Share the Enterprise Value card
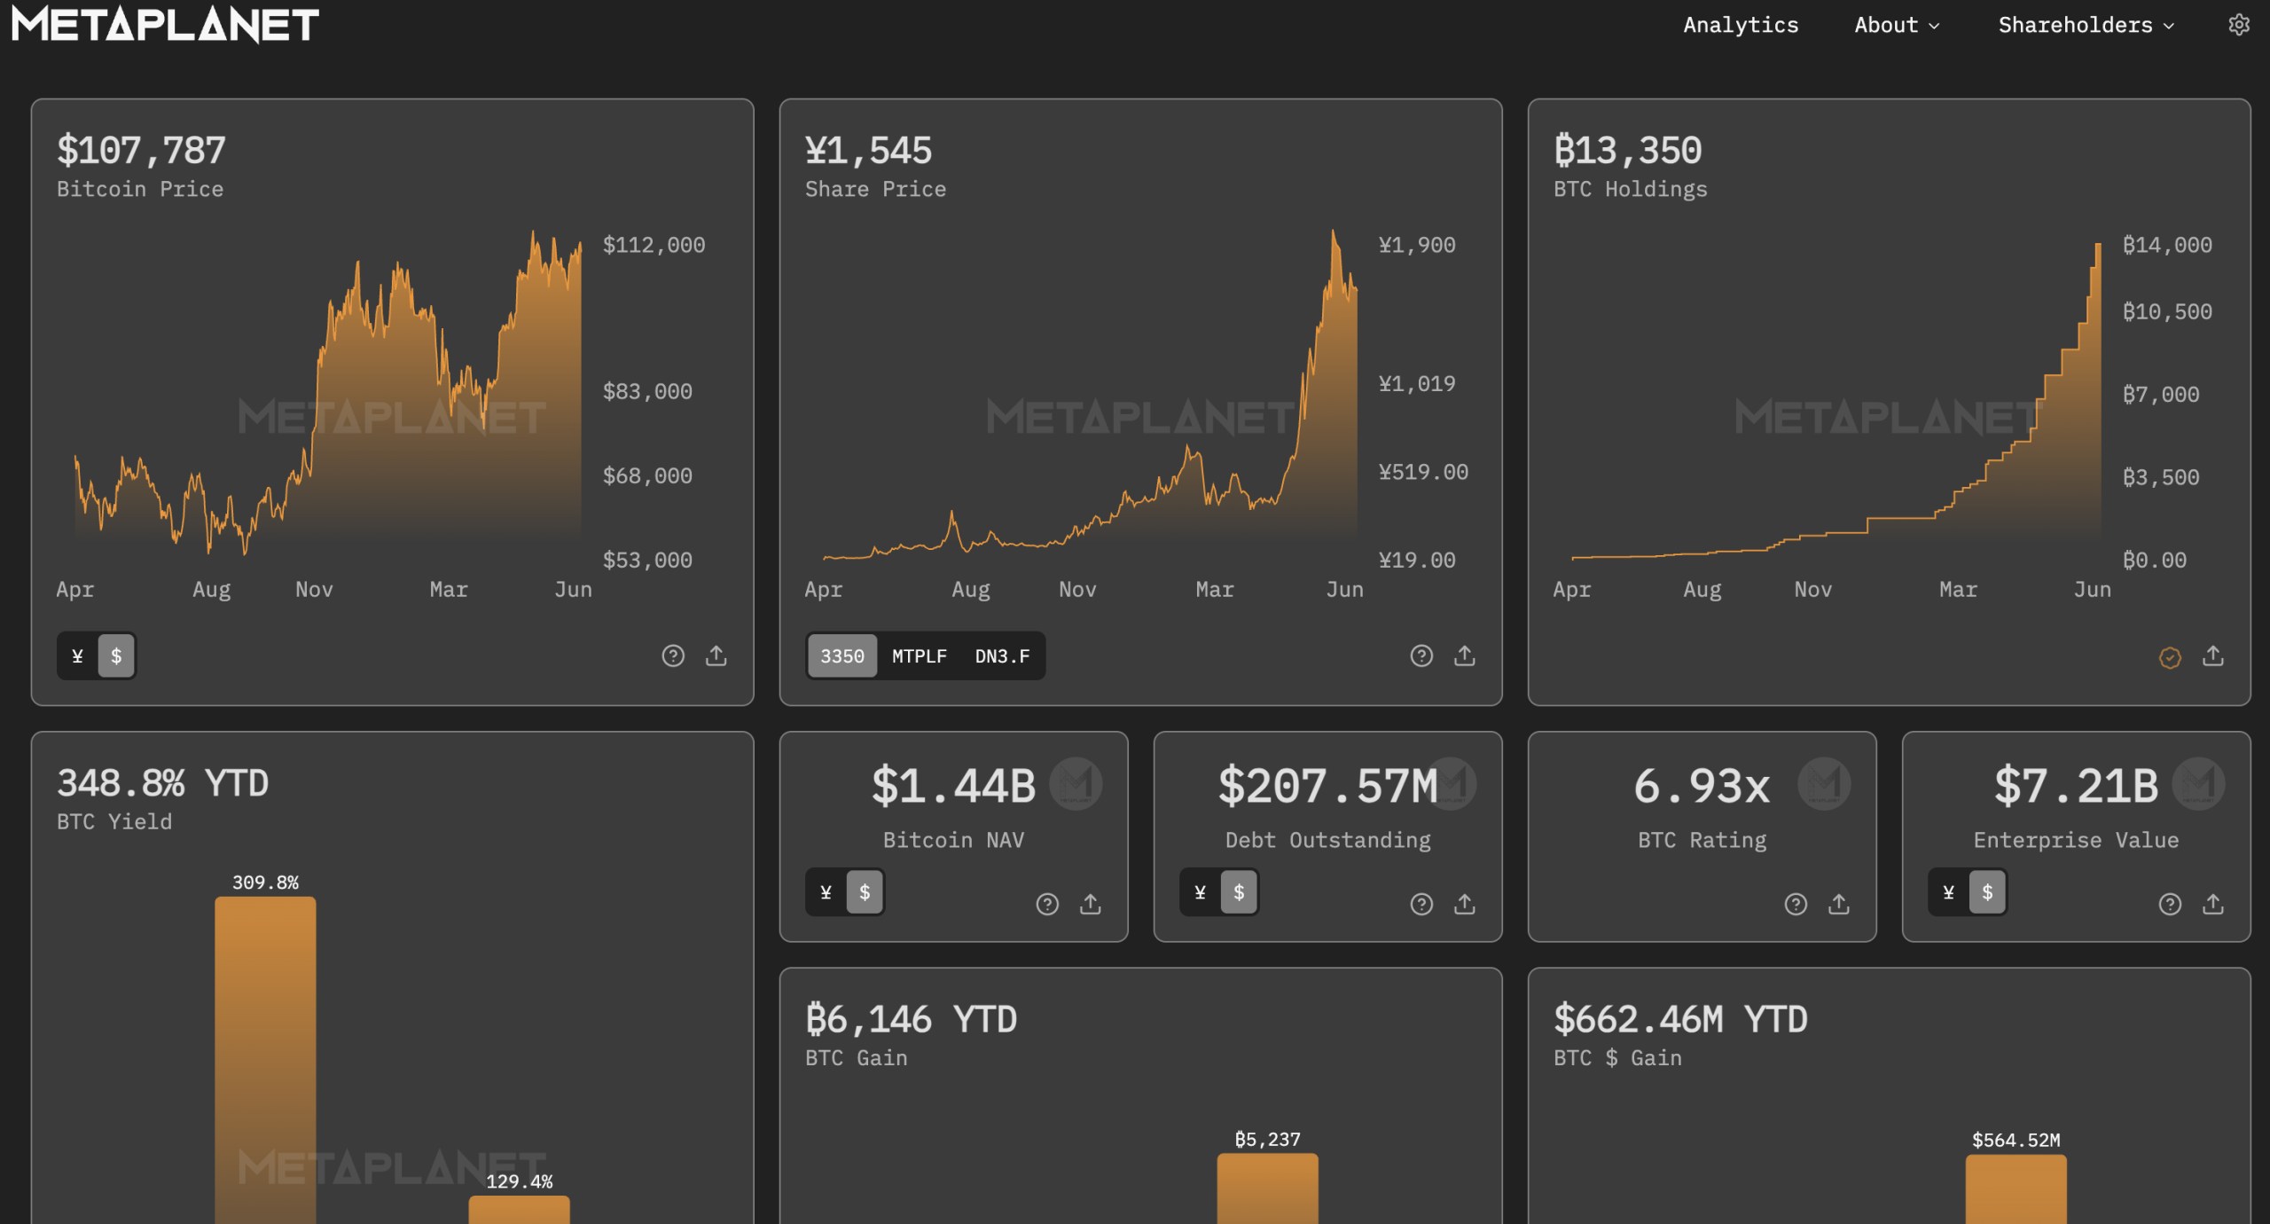Screen dimensions: 2270x1224 2213,904
